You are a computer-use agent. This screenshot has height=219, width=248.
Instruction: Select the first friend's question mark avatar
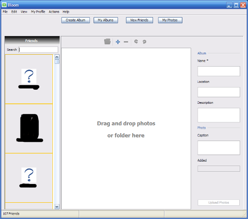tap(29, 76)
